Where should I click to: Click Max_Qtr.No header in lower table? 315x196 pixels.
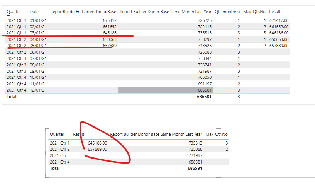click(x=217, y=134)
